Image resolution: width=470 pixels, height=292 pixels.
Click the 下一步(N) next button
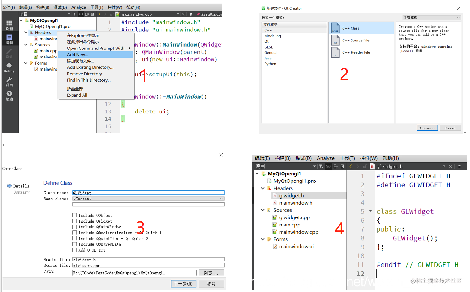pyautogui.click(x=183, y=284)
